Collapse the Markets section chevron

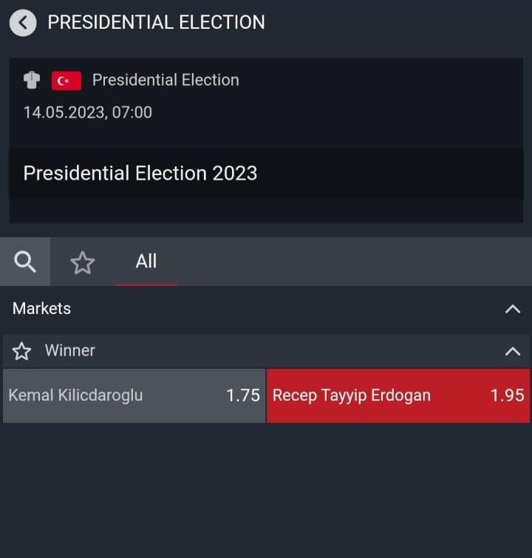point(512,309)
